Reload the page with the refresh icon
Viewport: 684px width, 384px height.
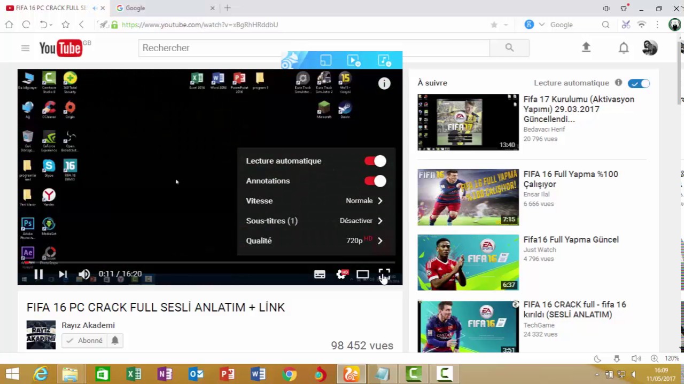[26, 25]
